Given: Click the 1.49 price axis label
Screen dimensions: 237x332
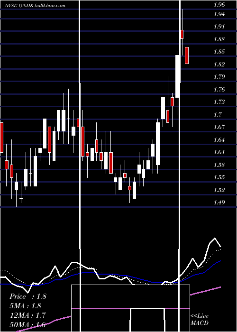Looking at the screenshot, I should pos(219,203).
